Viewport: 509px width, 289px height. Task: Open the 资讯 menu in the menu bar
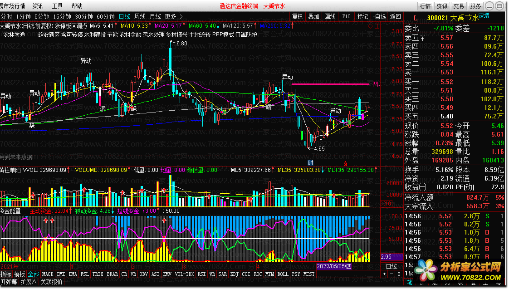point(38,6)
